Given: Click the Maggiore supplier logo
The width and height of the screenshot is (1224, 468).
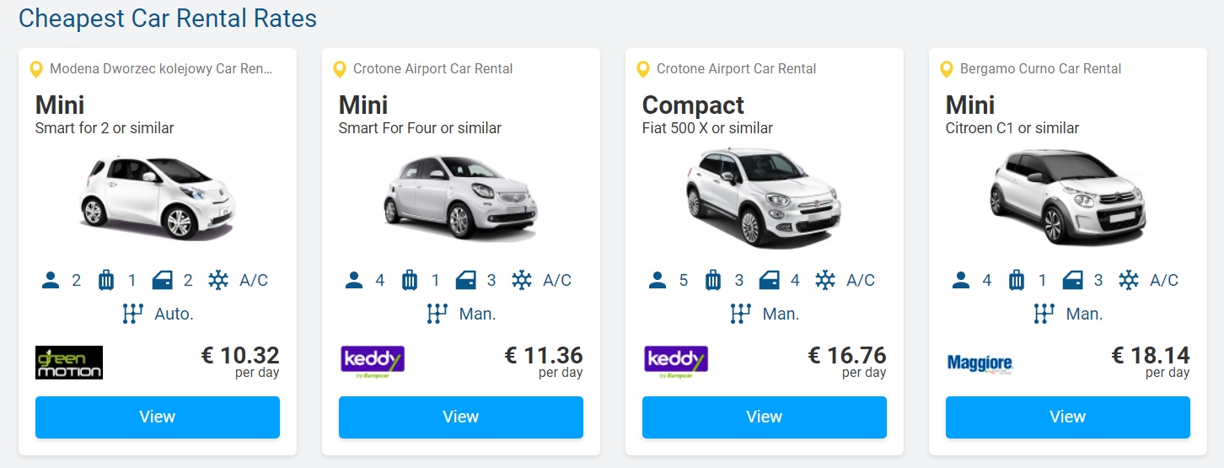Looking at the screenshot, I should pyautogui.click(x=980, y=363).
